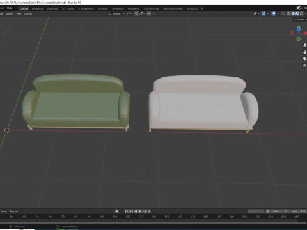
Task: Switch to the Layout workspace tab
Action: pyautogui.click(x=24, y=8)
